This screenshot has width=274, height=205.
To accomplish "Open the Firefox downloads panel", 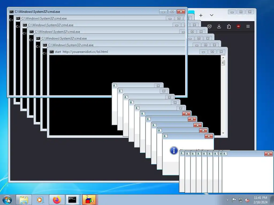I will pyautogui.click(x=219, y=26).
